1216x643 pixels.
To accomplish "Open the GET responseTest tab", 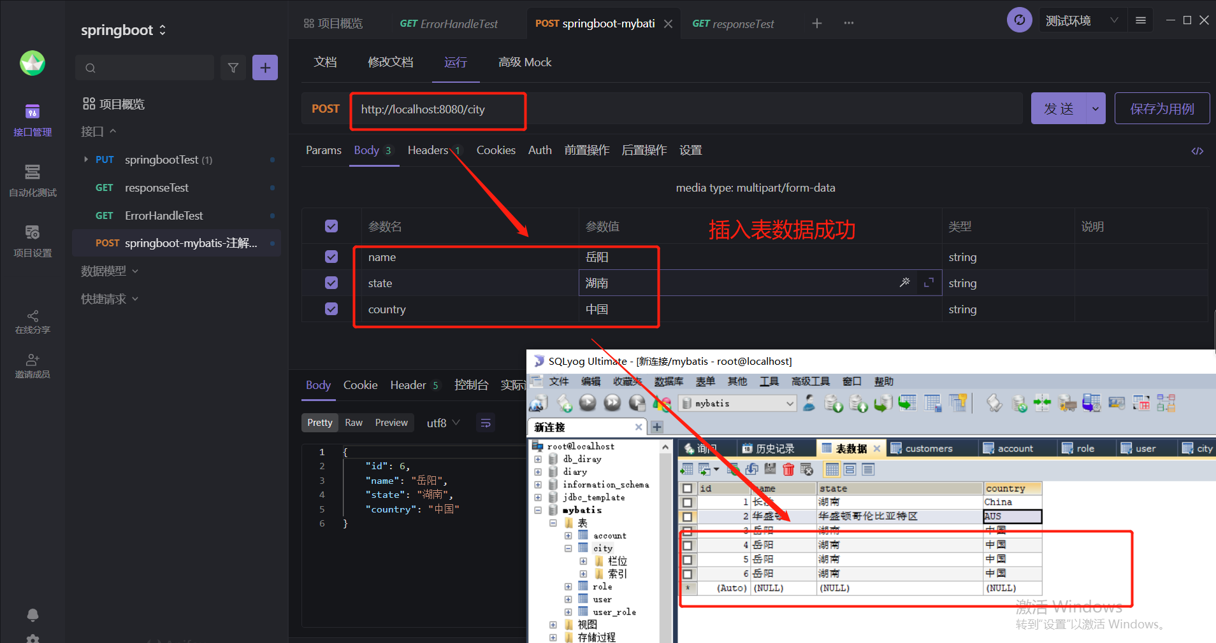I will (733, 24).
